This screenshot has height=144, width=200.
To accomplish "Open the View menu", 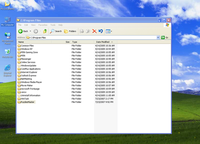I will tap(33, 25).
